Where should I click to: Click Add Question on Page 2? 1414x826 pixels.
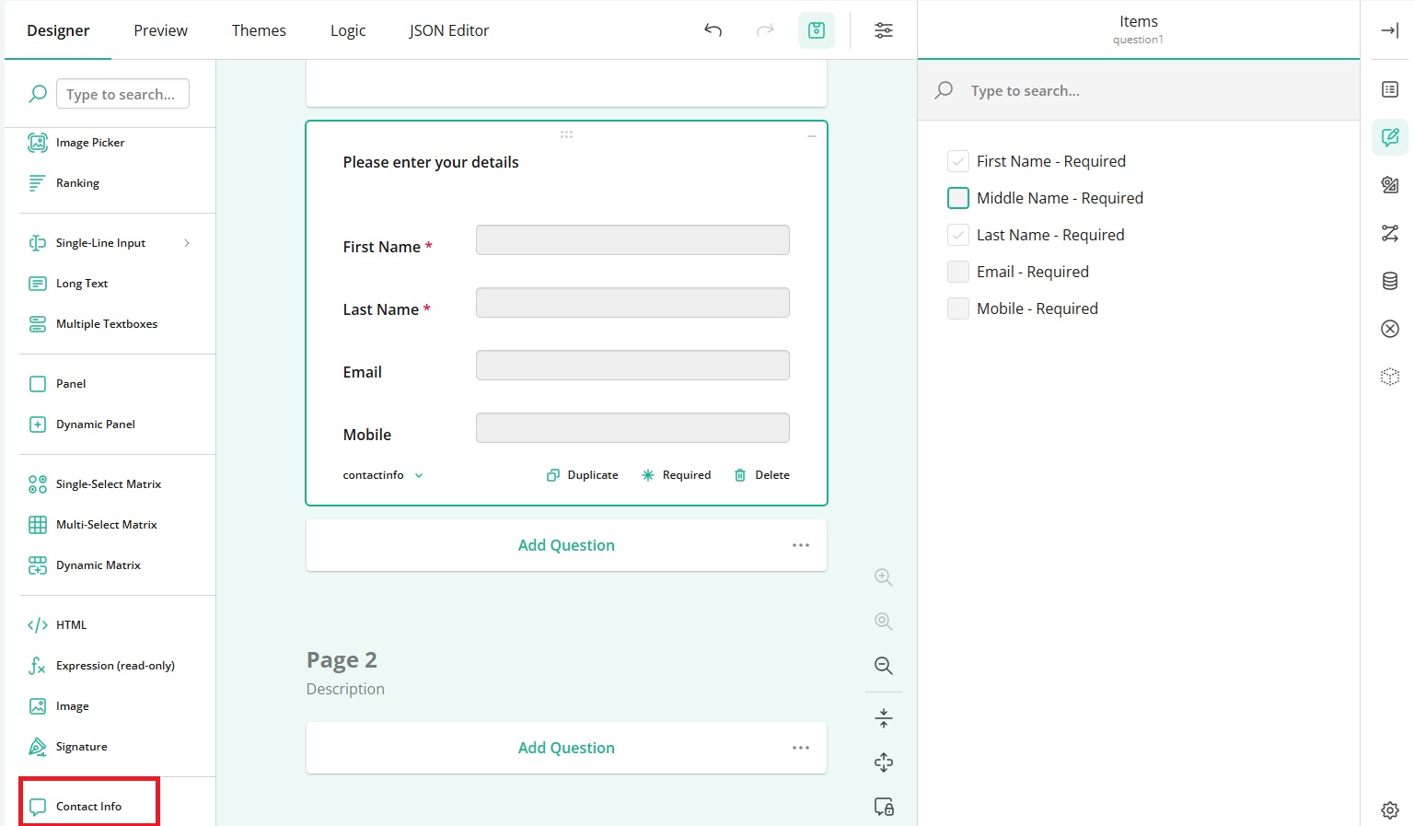pos(566,748)
